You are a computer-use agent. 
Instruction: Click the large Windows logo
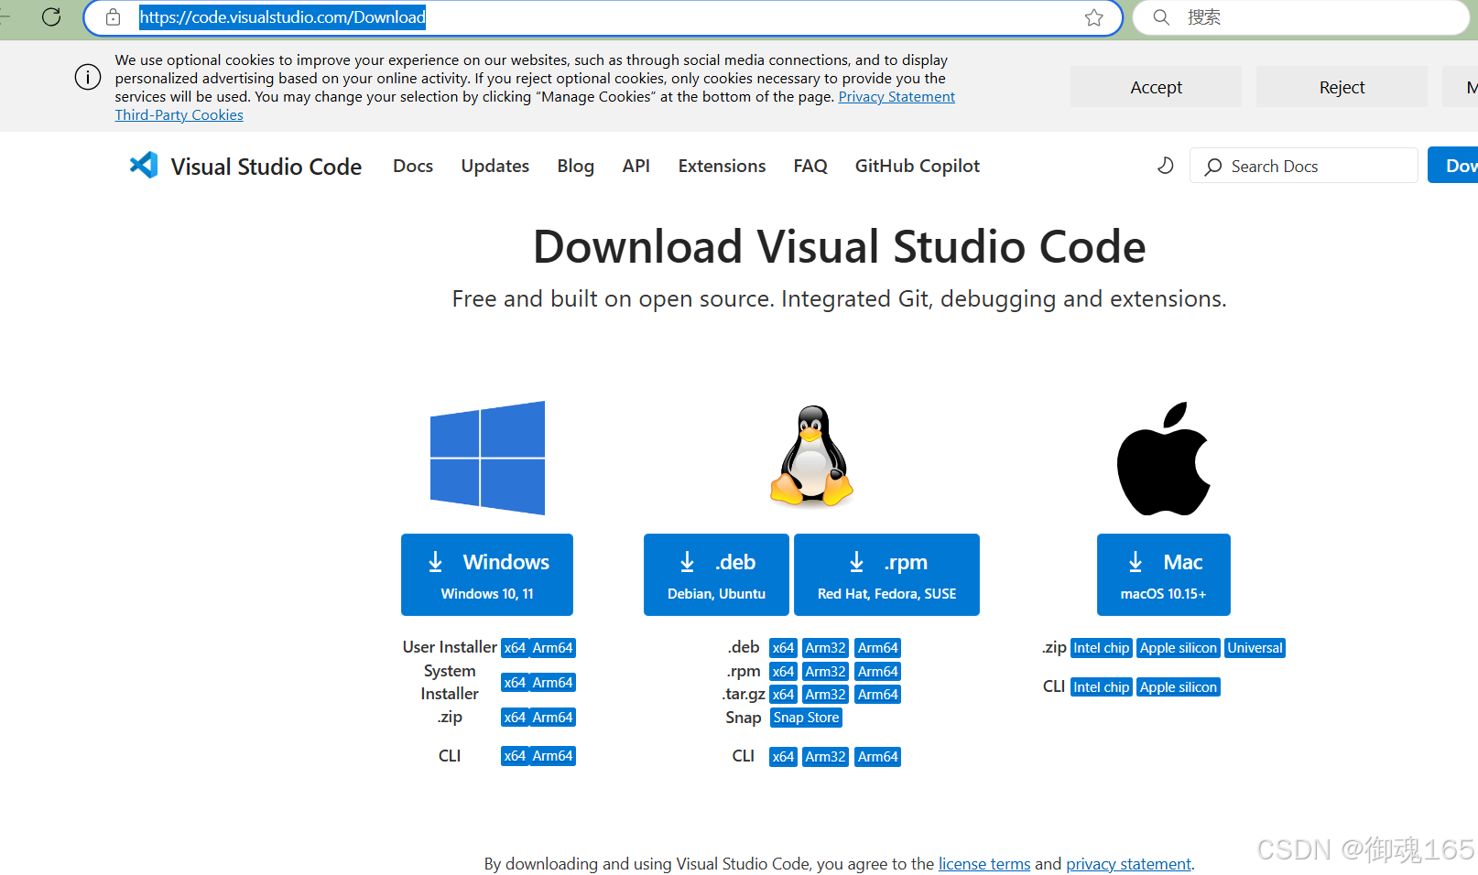[x=487, y=458]
